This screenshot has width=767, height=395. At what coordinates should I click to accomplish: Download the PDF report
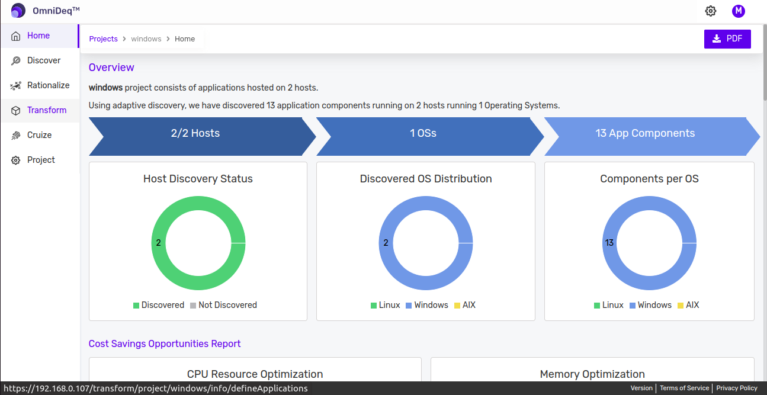pyautogui.click(x=727, y=39)
